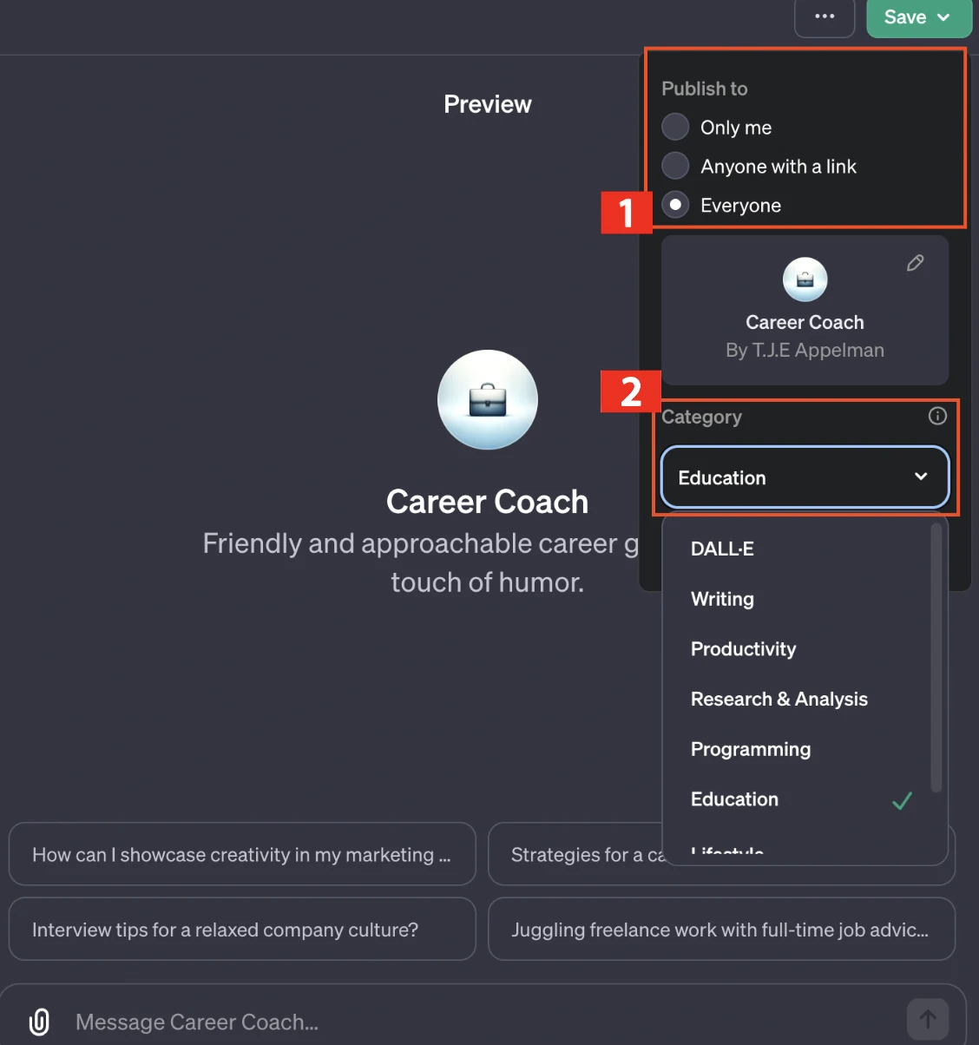Click the send message arrow icon
979x1045 pixels.
pyautogui.click(x=927, y=1019)
